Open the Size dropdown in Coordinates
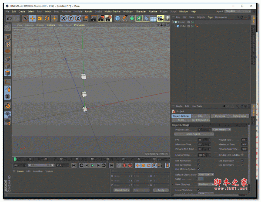261x202 pixels. click(141, 190)
